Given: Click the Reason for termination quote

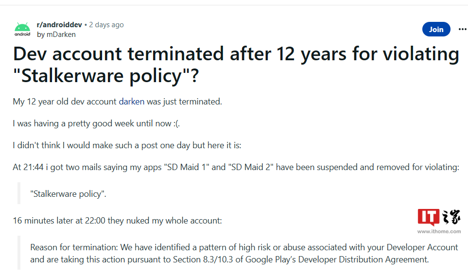Looking at the screenshot, I should coord(244,253).
